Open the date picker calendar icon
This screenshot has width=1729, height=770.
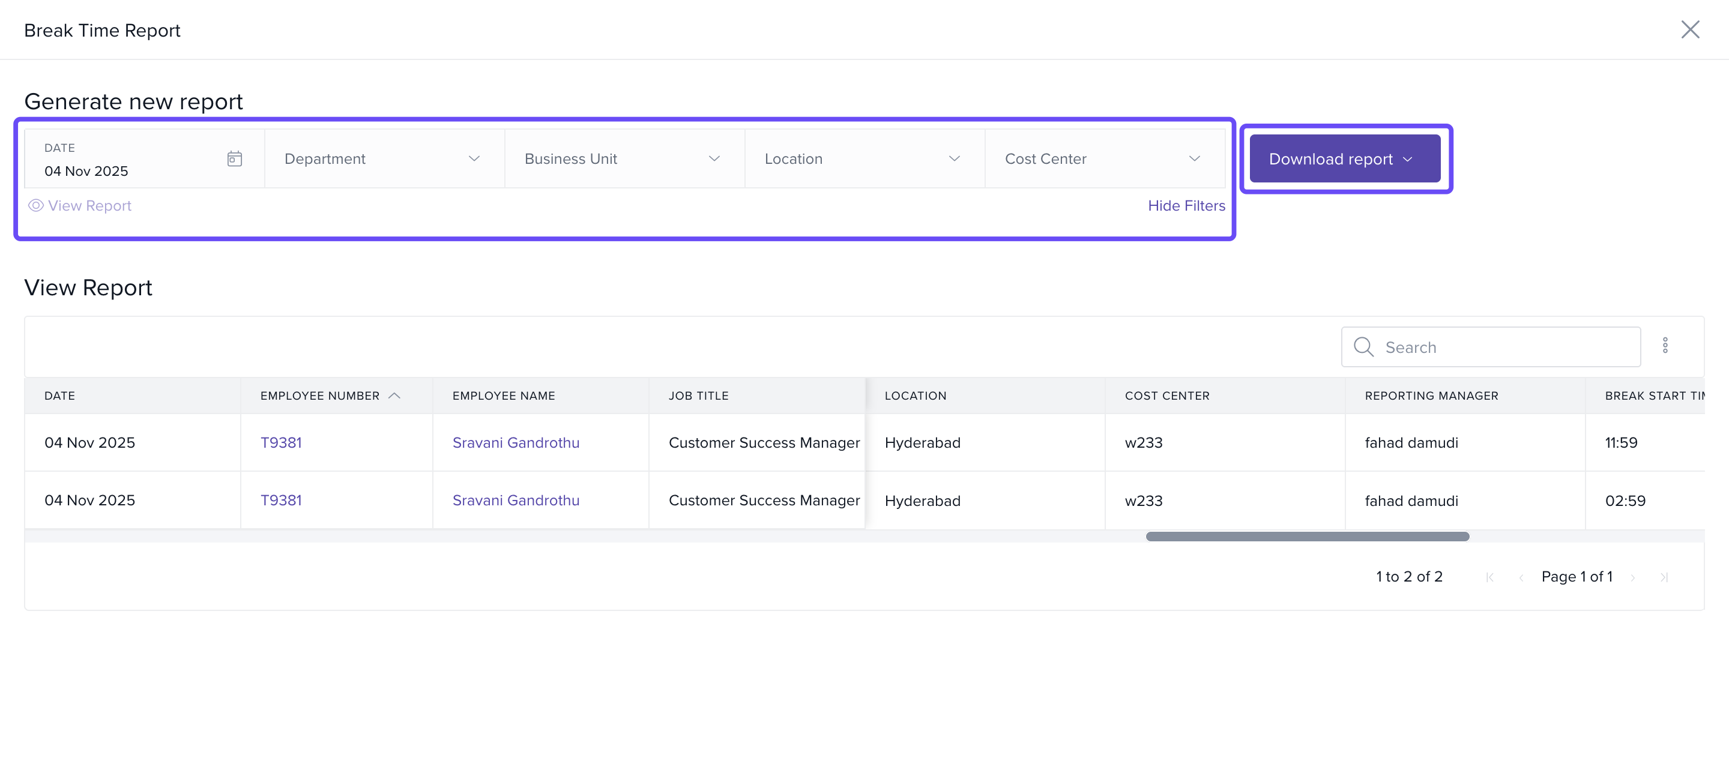click(x=234, y=159)
